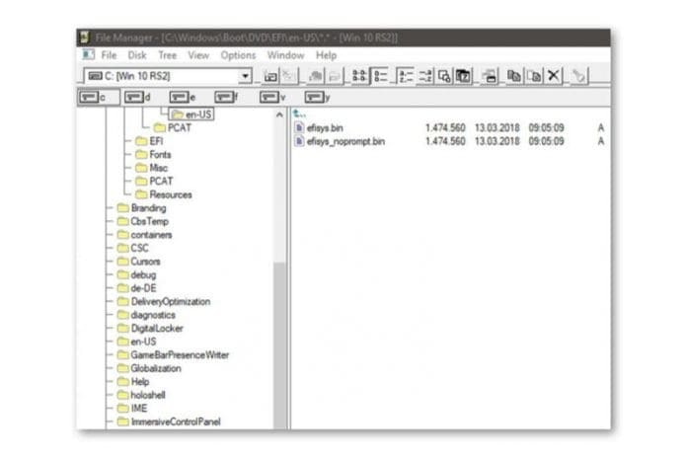Open the Options menu
Screen dimensions: 687x458
(x=238, y=55)
